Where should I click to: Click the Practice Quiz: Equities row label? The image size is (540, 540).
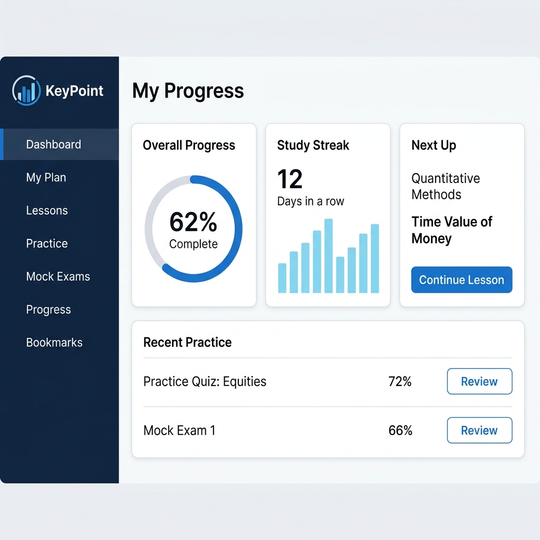(205, 382)
